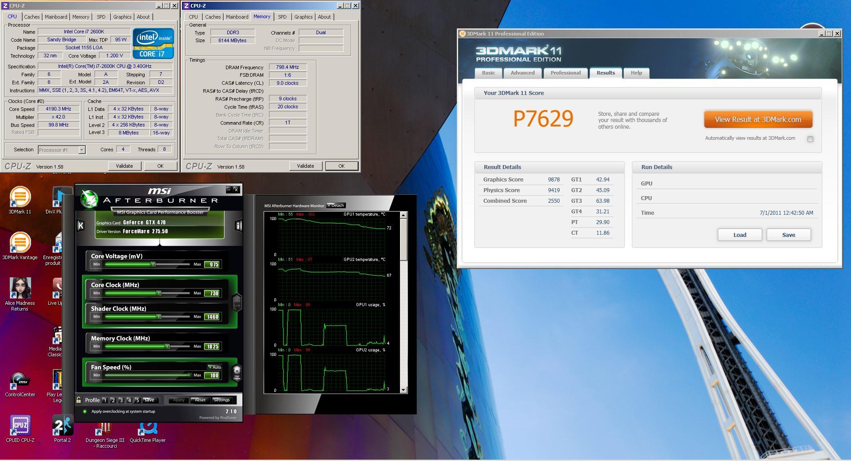This screenshot has width=851, height=461.
Task: Click the Memory Clock slider handle
Action: point(167,346)
